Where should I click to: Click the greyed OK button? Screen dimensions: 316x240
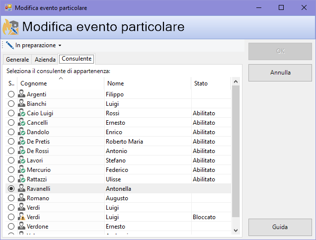tap(280, 51)
